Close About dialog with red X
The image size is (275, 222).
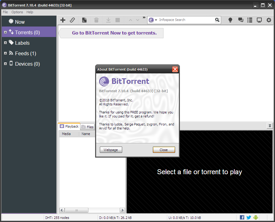click(x=175, y=69)
